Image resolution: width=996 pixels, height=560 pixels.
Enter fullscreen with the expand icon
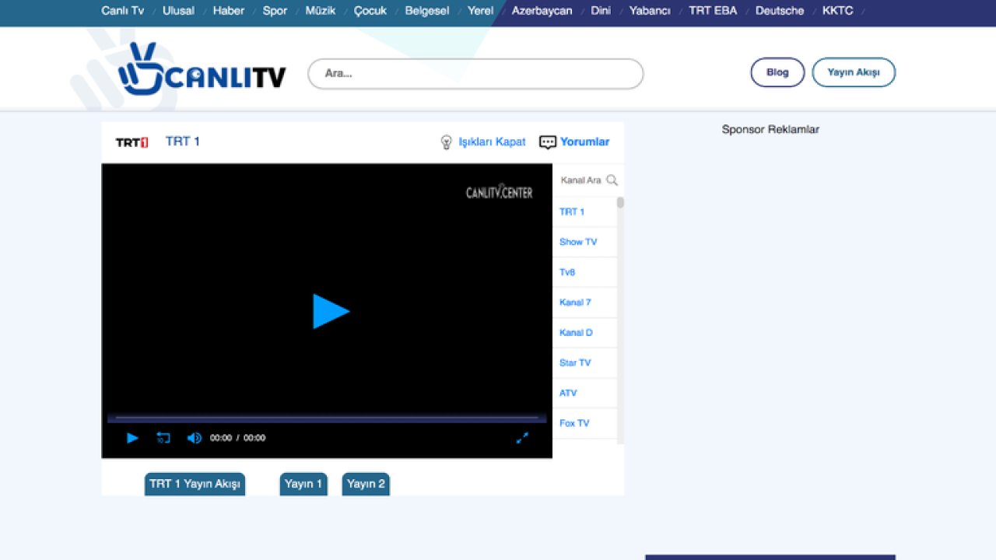coord(522,438)
